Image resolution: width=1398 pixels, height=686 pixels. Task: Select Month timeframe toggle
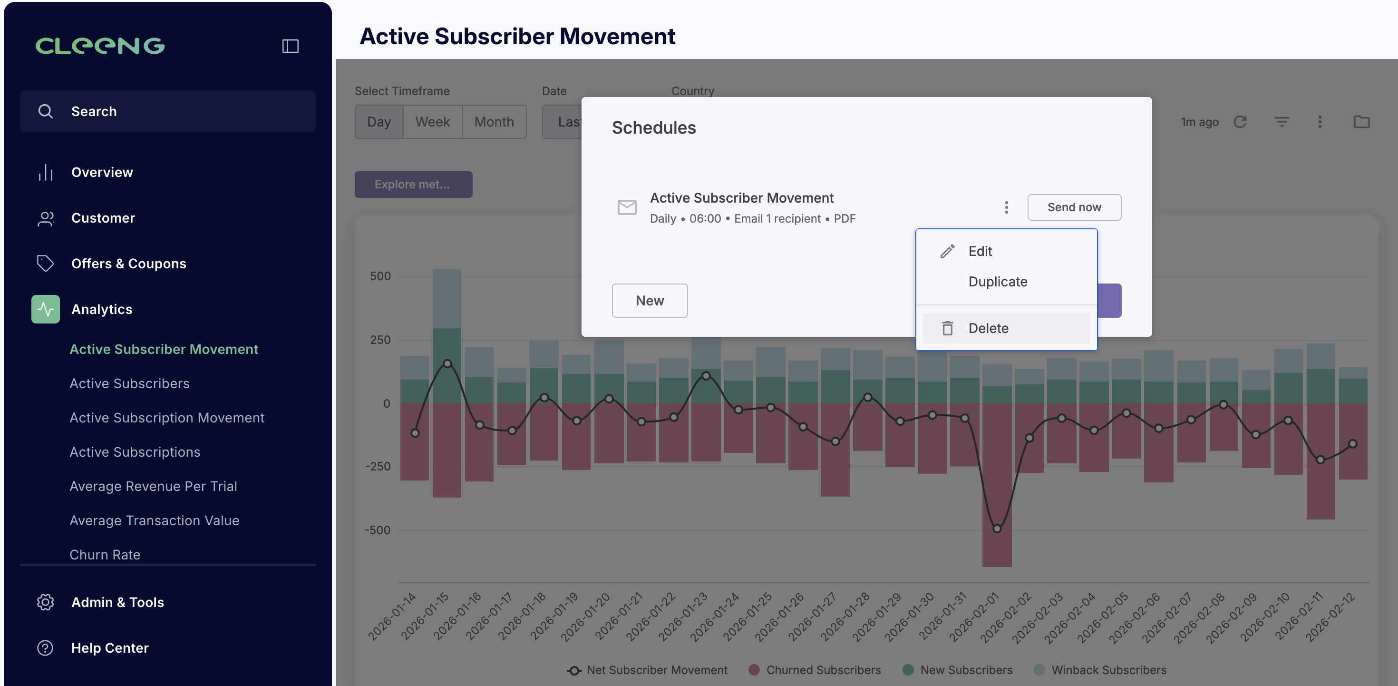494,122
